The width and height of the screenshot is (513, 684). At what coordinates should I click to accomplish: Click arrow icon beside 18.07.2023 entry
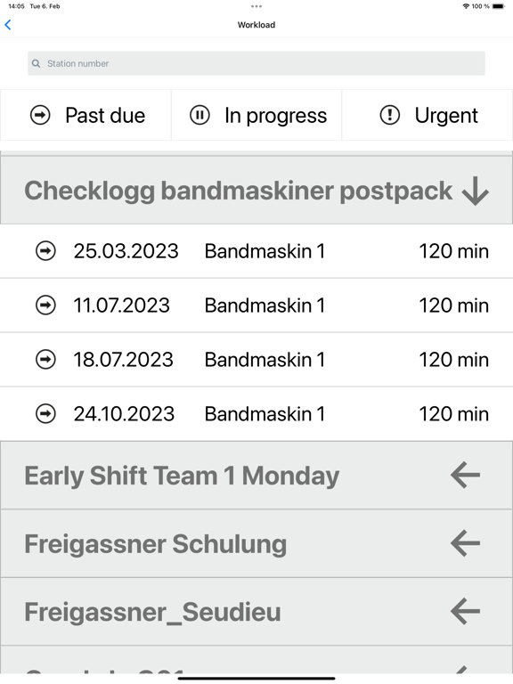coord(45,360)
